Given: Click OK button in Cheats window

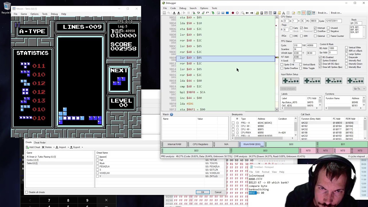Looking at the screenshot, I should click(202, 192).
